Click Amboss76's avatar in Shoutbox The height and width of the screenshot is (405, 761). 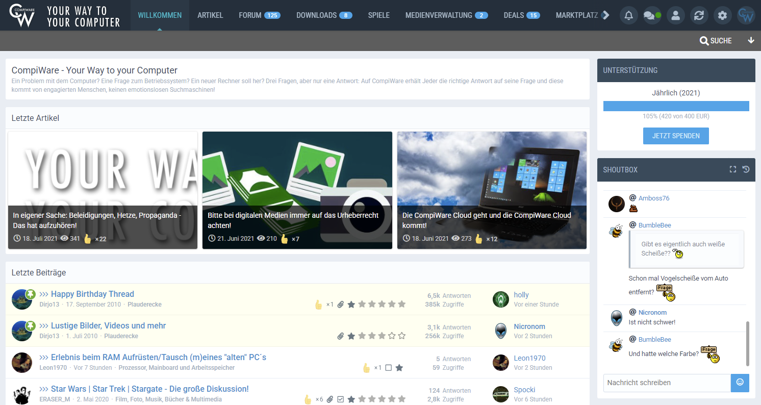[617, 204]
